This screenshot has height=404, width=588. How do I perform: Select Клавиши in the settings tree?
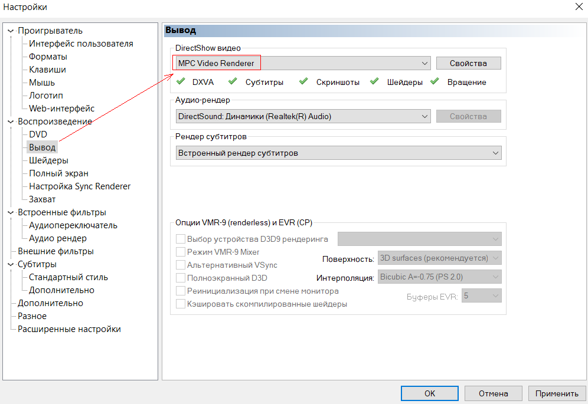point(48,70)
